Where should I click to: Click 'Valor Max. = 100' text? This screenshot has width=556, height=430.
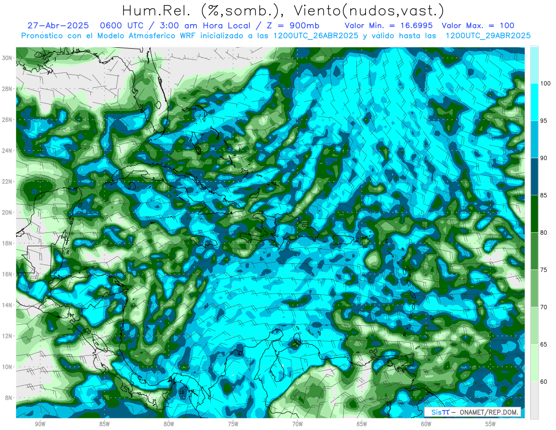pyautogui.click(x=478, y=26)
